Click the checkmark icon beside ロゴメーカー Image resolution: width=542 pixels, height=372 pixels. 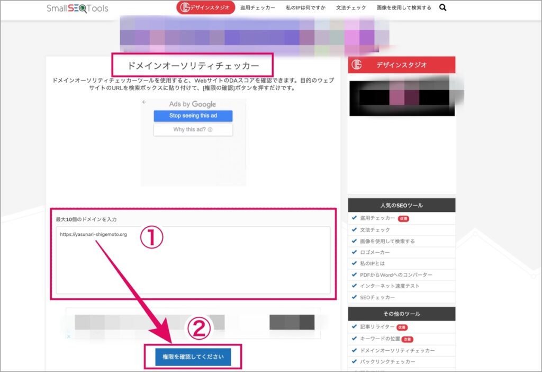pos(354,252)
